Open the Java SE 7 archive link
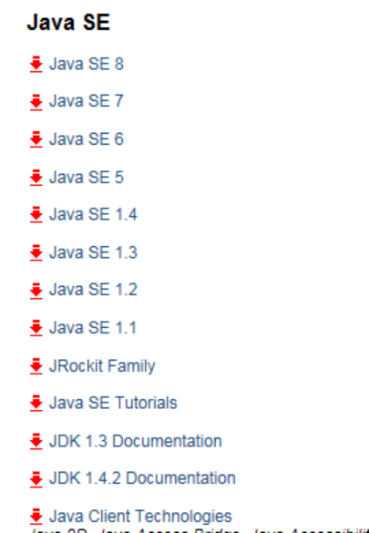 (x=87, y=101)
